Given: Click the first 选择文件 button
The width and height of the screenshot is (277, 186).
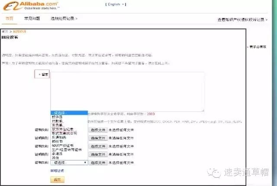Looking at the screenshot, I should tap(98, 130).
